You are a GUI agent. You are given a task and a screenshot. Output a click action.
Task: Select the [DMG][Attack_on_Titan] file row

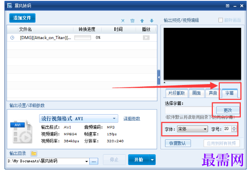click(82, 38)
